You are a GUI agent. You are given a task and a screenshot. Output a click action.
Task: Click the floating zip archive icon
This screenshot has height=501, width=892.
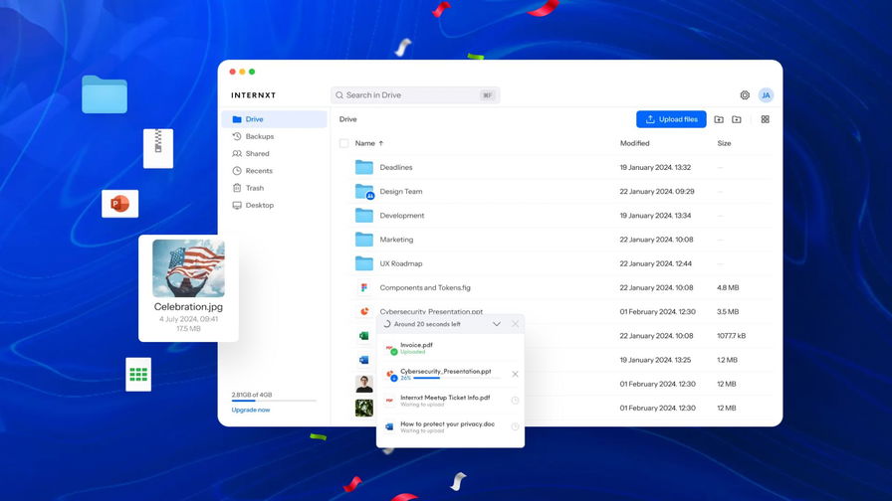tap(157, 147)
